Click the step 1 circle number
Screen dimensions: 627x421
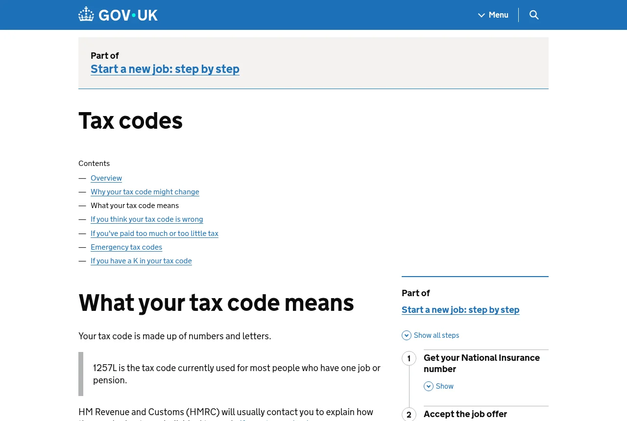coord(409,358)
